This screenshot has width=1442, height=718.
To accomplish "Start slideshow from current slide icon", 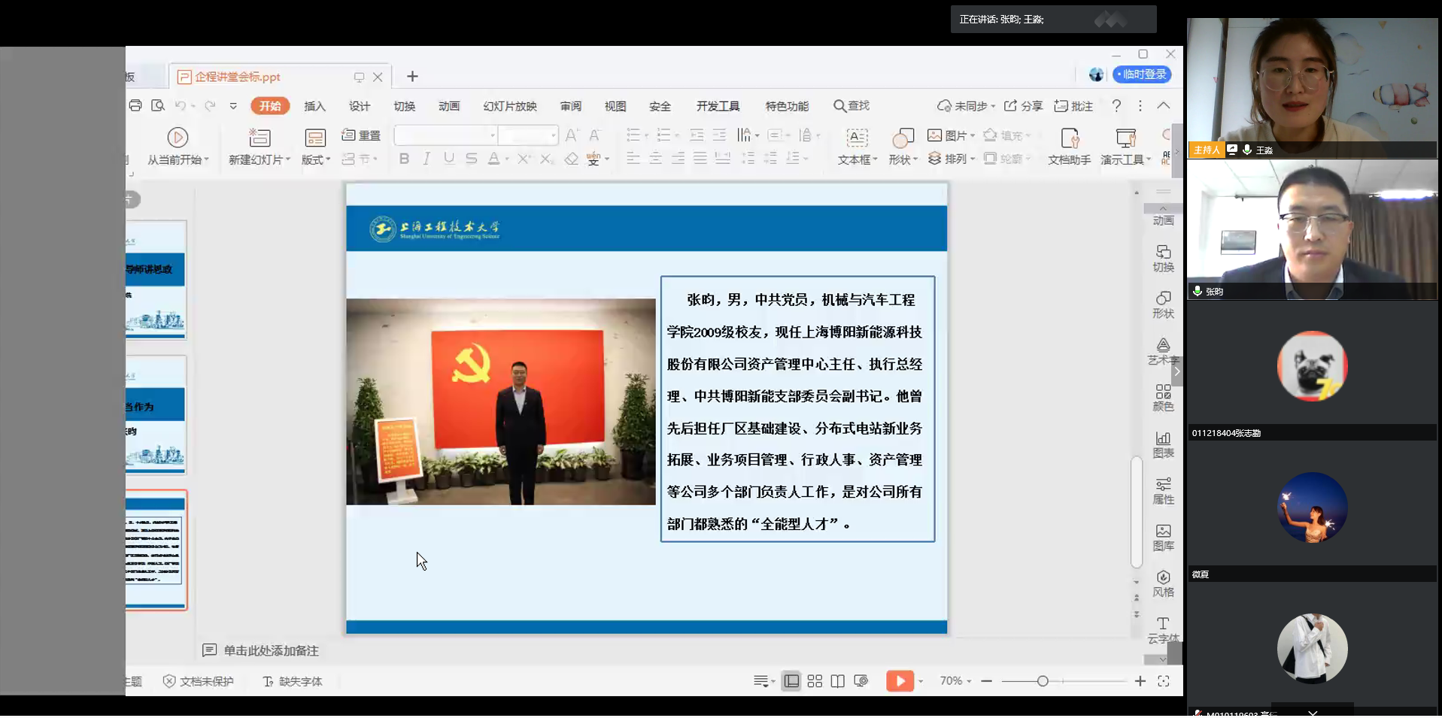I will click(178, 138).
